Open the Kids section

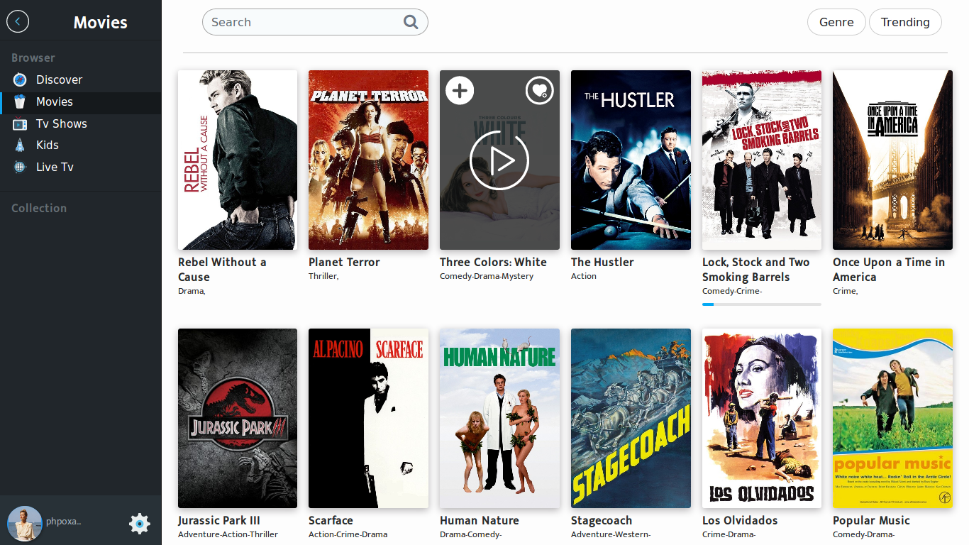click(81, 145)
